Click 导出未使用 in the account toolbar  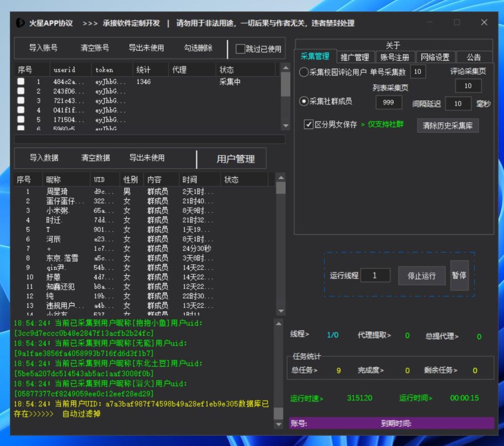click(x=145, y=48)
